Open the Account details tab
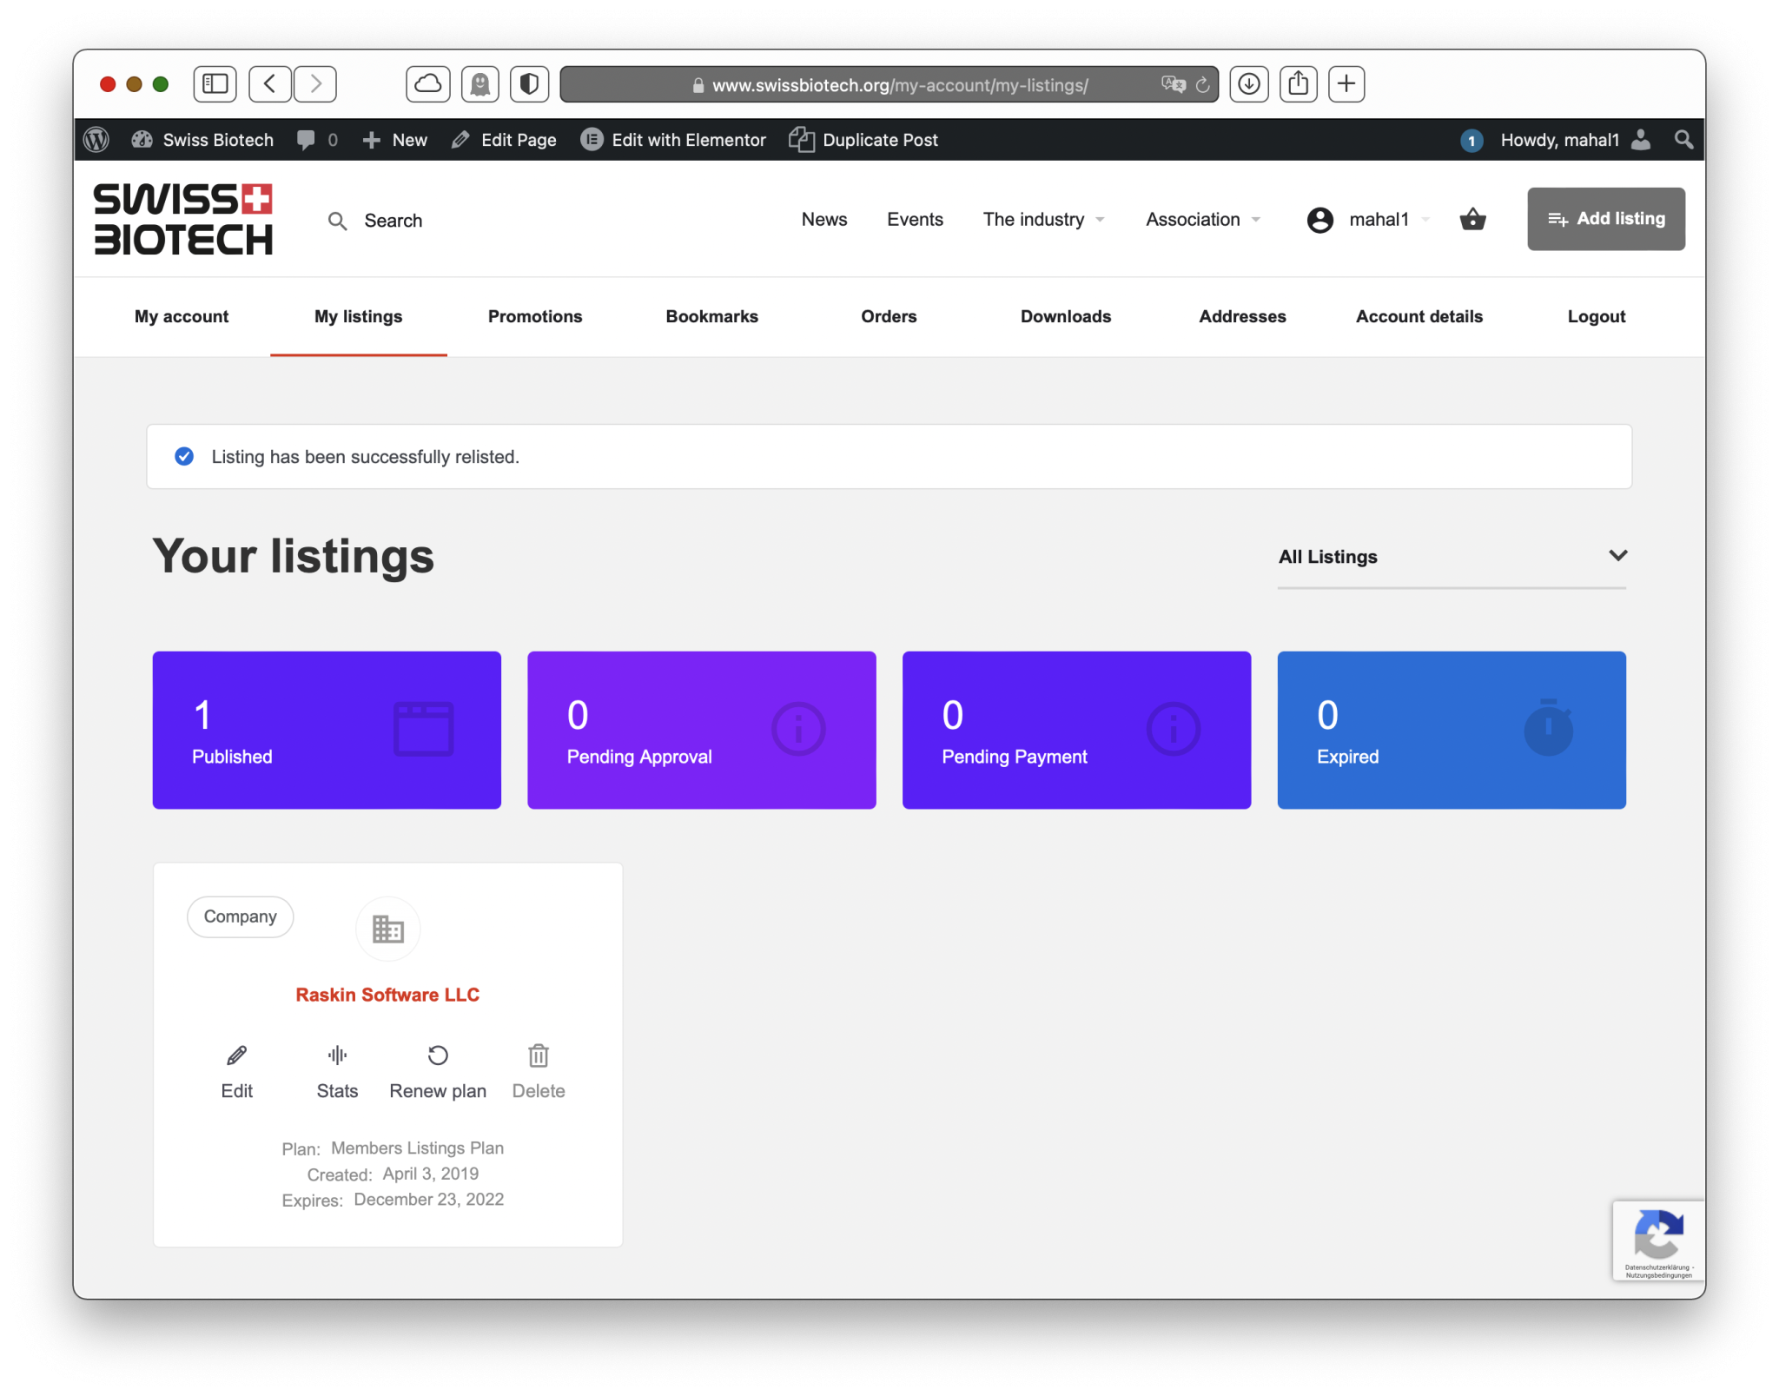 [1419, 317]
